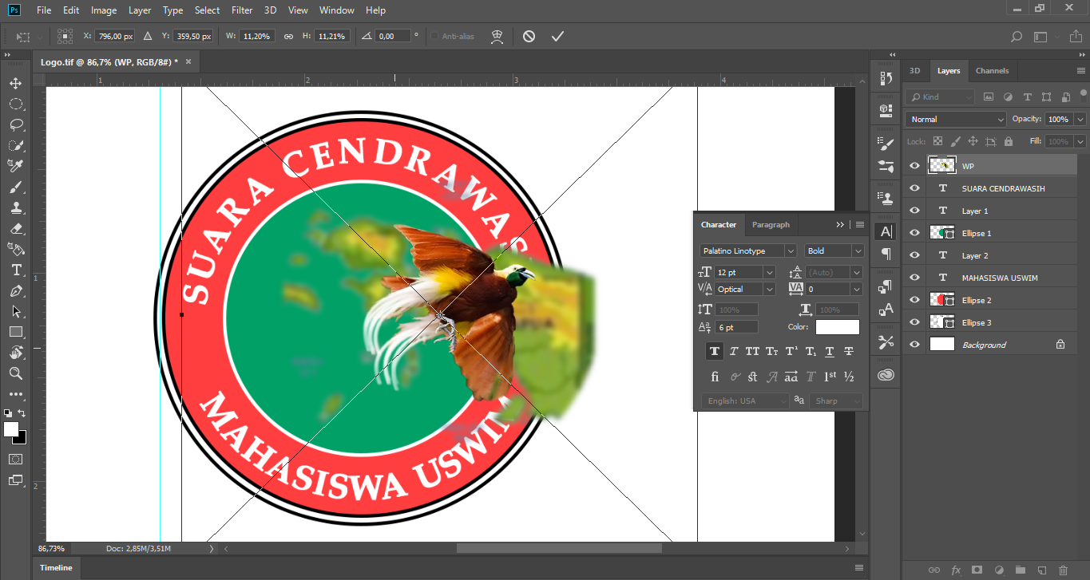Open the Paragraph panel icon in dock

[886, 254]
